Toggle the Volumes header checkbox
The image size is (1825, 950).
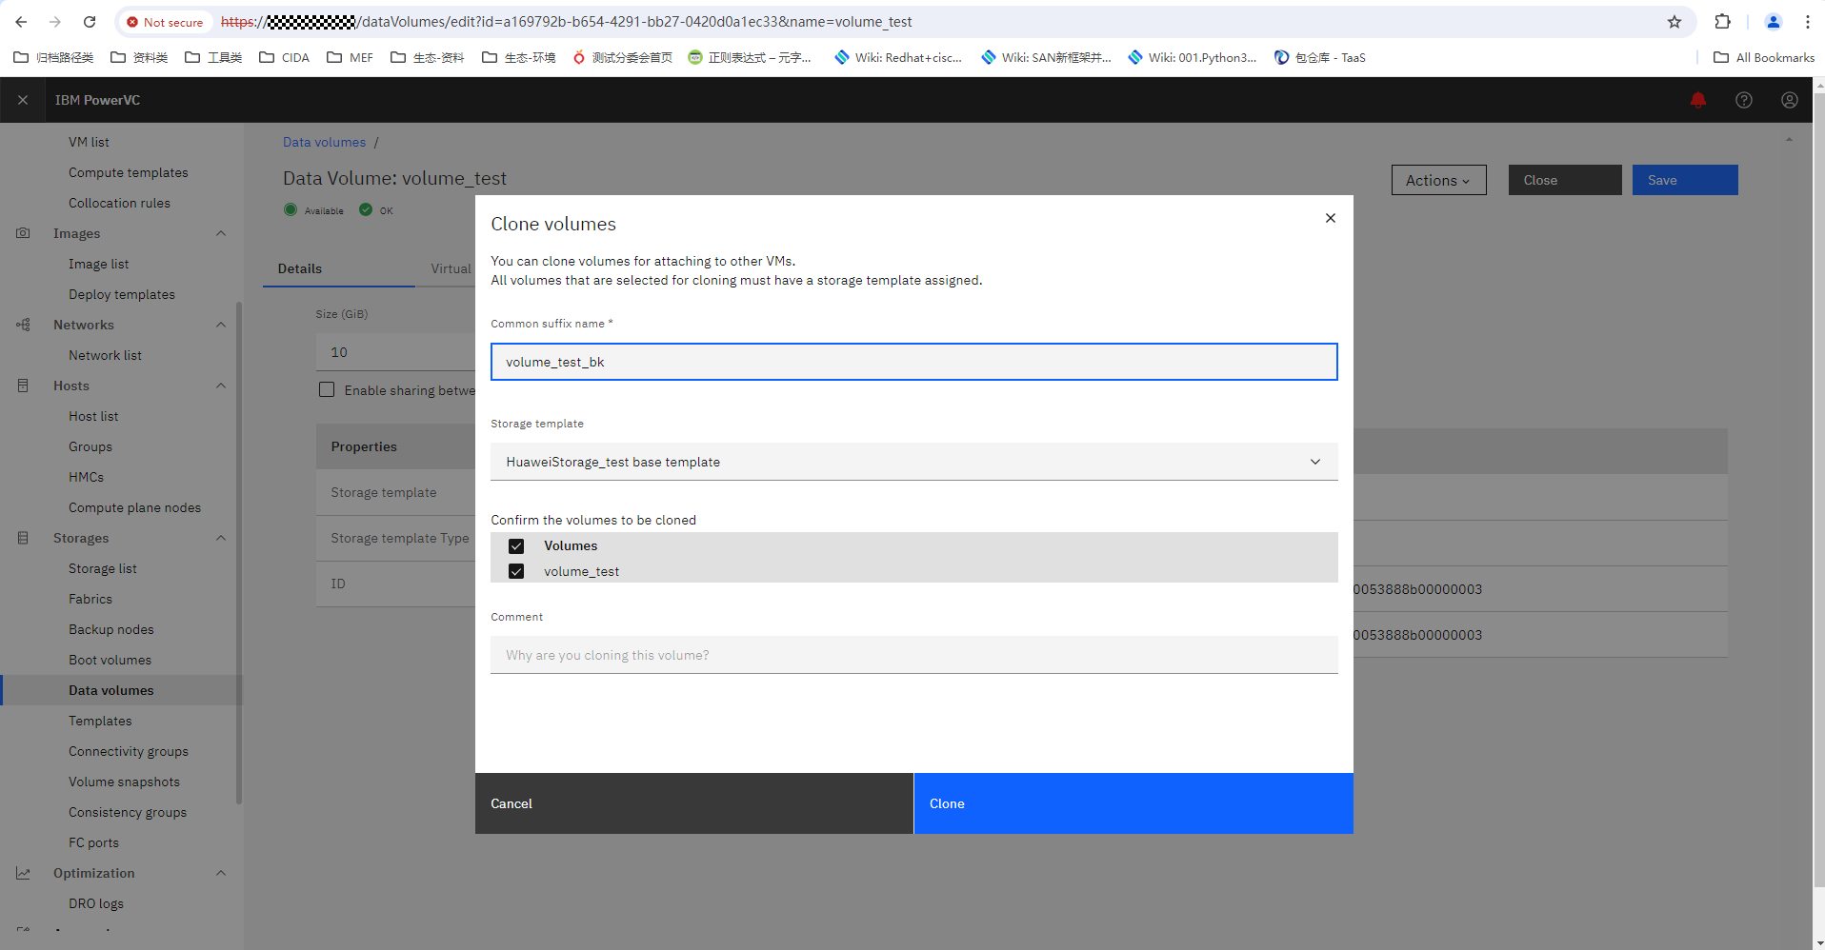(x=516, y=546)
